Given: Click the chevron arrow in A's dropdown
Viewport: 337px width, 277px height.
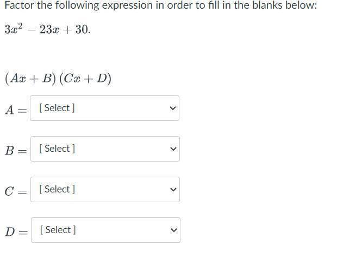Looking at the screenshot, I should 173,108.
